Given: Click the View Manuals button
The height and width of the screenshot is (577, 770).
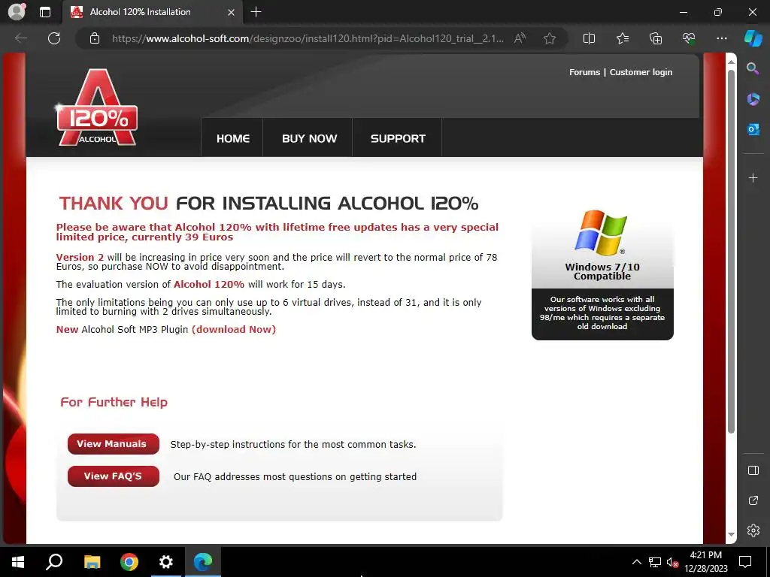Looking at the screenshot, I should click(114, 444).
